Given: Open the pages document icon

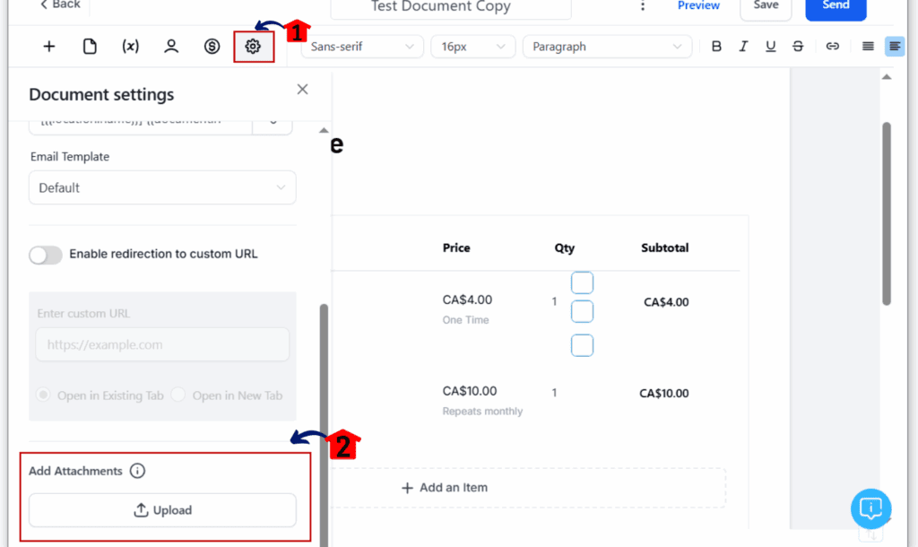Looking at the screenshot, I should (x=90, y=47).
